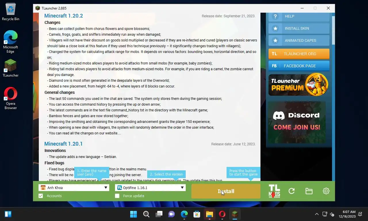Open the clock showing 6:07 AM

pos(347,214)
